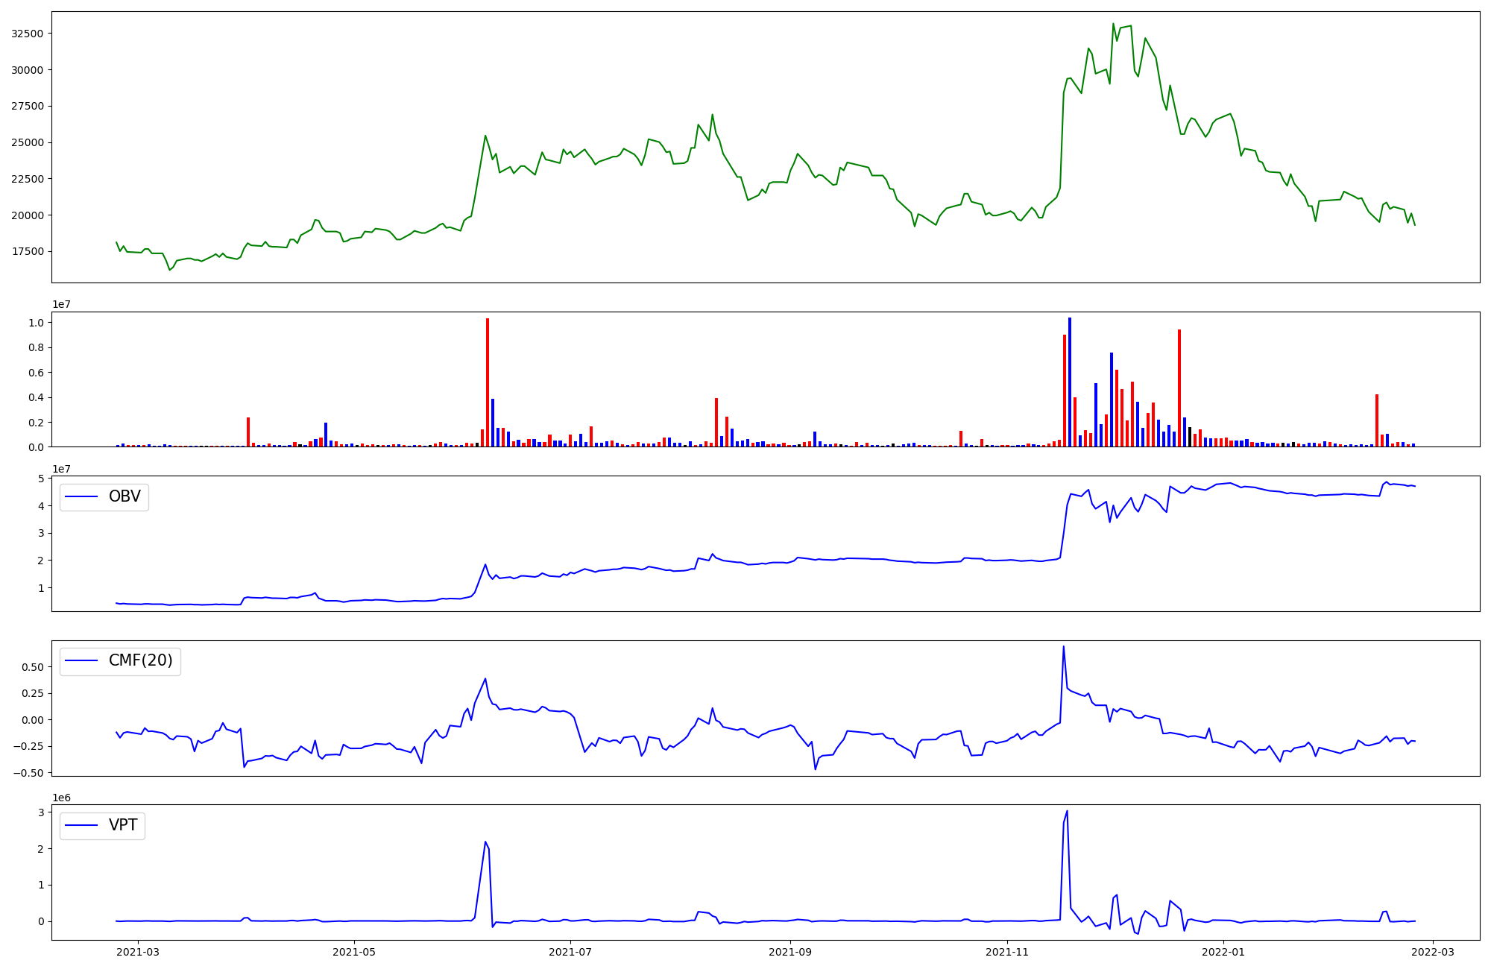Click the tallest red volume bar in June 2021
This screenshot has height=969, width=1491.
point(488,382)
